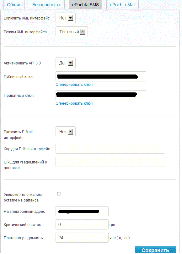Click the Повторно уведомлять hours field
The height and width of the screenshot is (254, 182).
click(82, 238)
